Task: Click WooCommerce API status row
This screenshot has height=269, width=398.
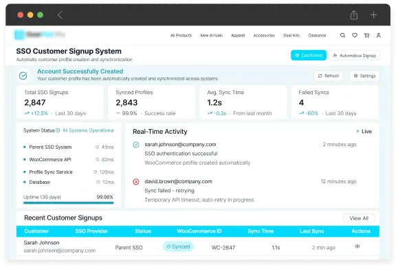Action: click(x=69, y=160)
